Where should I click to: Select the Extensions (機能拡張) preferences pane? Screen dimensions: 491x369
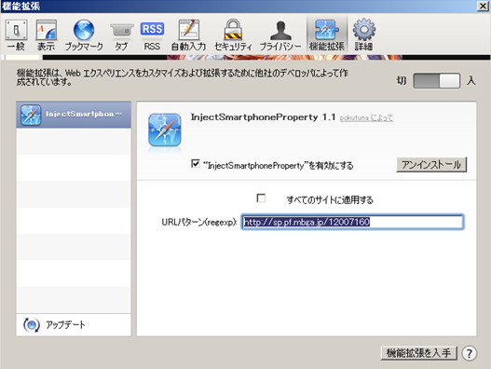point(327,34)
